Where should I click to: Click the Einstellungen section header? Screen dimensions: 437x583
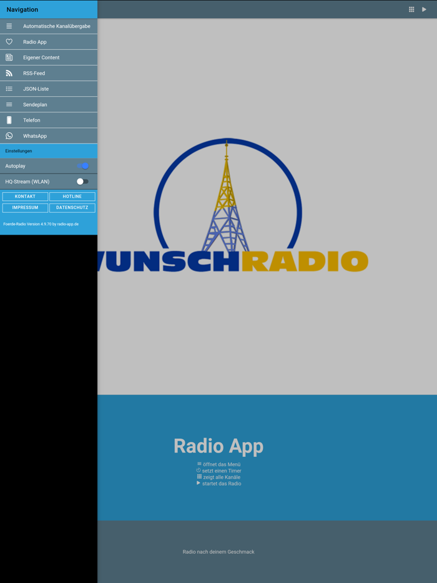pyautogui.click(x=49, y=151)
